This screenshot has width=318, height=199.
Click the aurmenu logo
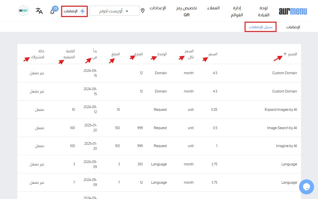pyautogui.click(x=293, y=11)
